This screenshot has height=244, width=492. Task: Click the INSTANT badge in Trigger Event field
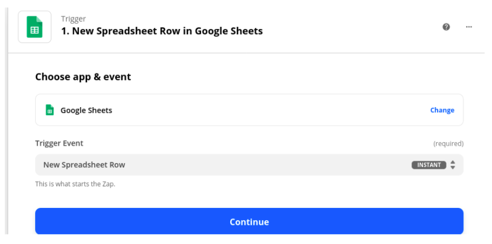point(429,165)
